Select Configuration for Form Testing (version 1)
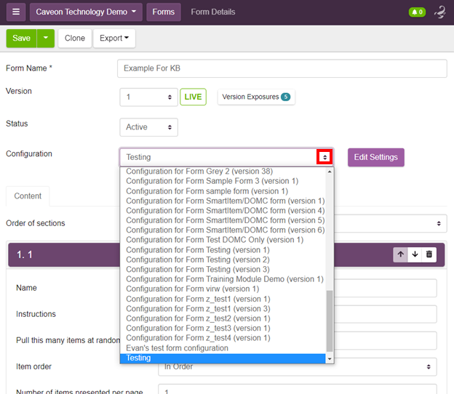This screenshot has width=454, height=394. [x=223, y=249]
